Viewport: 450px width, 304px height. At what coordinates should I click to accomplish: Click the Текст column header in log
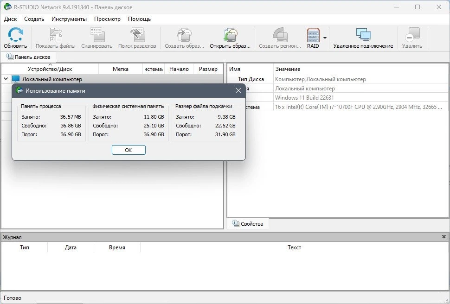tap(294, 247)
